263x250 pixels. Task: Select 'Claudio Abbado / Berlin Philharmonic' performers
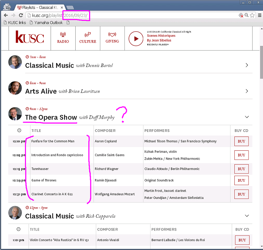pyautogui.click(x=172, y=169)
